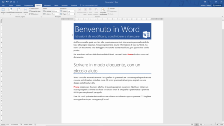Switch to Read Mode view
This screenshot has width=224, height=126.
192,125
